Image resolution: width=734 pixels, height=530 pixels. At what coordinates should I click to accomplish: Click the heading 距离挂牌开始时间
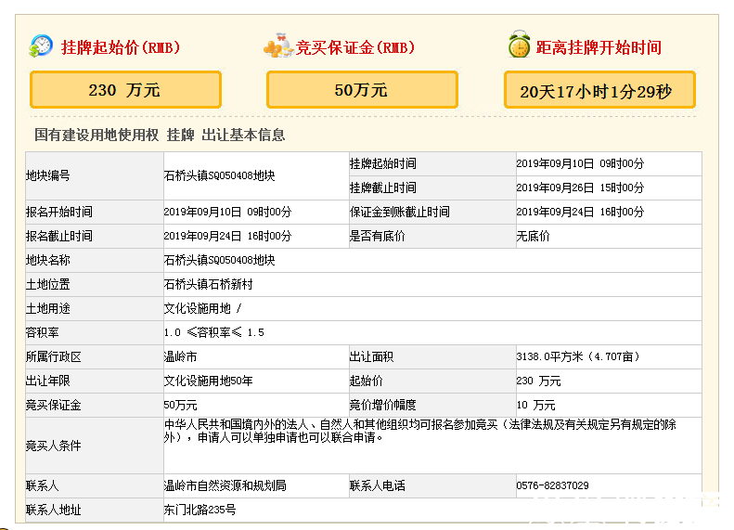[599, 47]
